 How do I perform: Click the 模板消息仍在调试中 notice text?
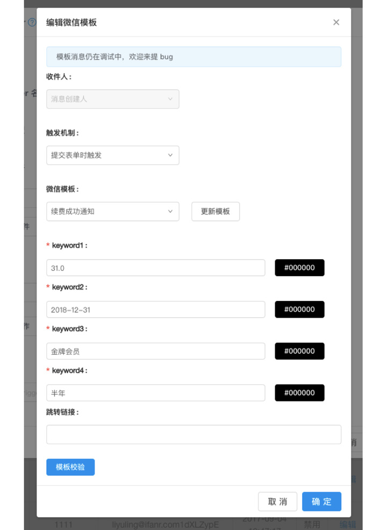pos(114,57)
